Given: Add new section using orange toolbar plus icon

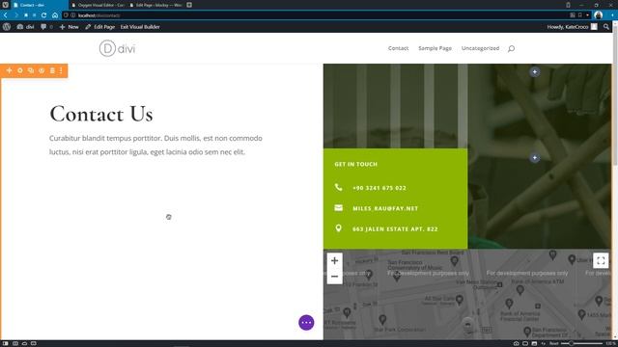Looking at the screenshot, I should (9, 70).
